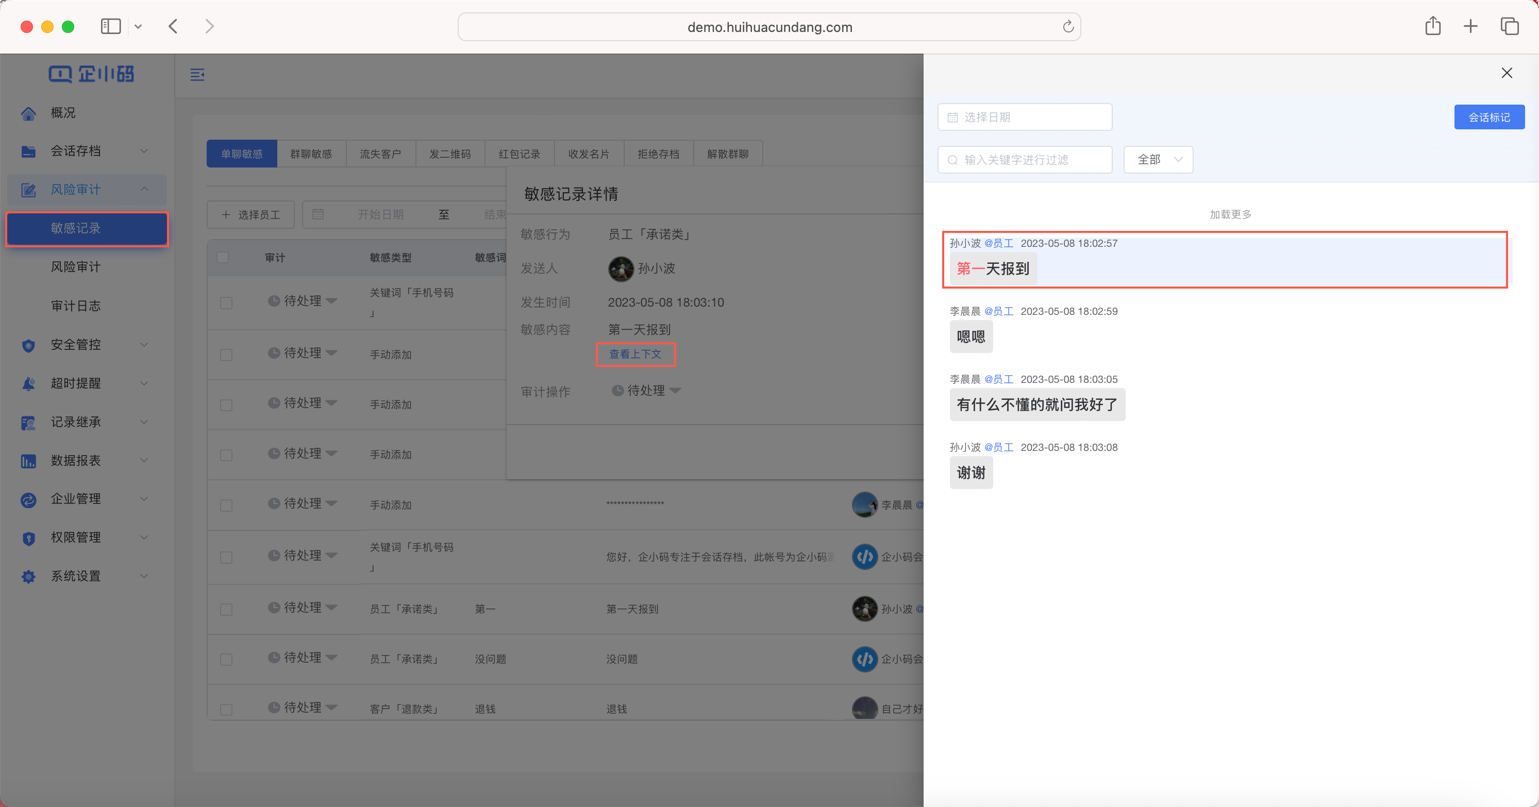Click the 查看上下文 link
Image resolution: width=1539 pixels, height=807 pixels.
click(635, 354)
